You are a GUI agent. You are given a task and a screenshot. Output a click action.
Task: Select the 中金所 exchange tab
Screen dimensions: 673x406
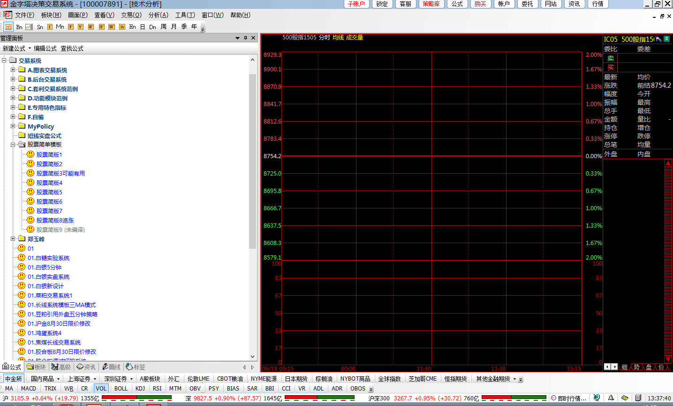pos(14,379)
